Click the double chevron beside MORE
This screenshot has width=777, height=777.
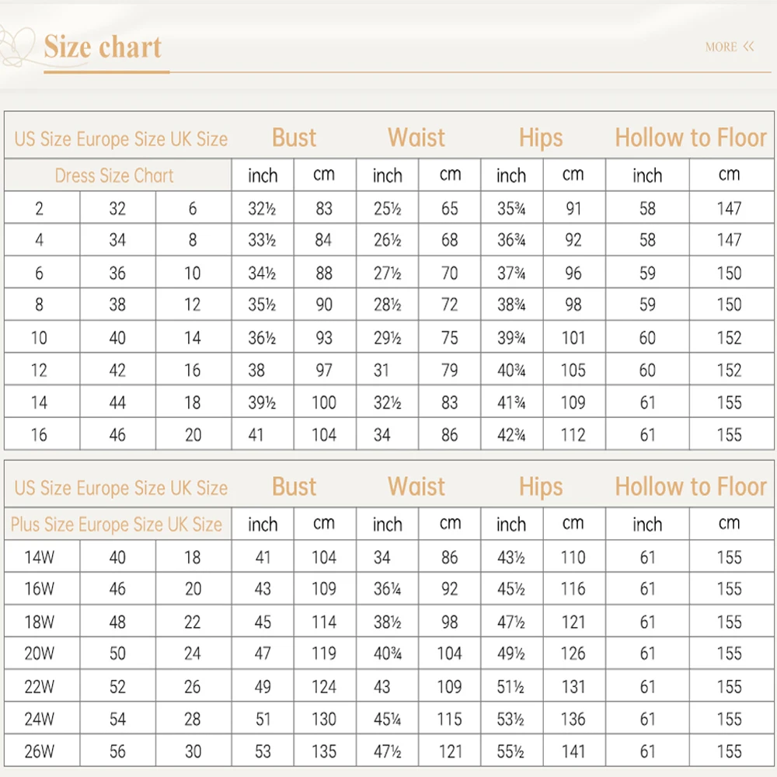point(749,47)
